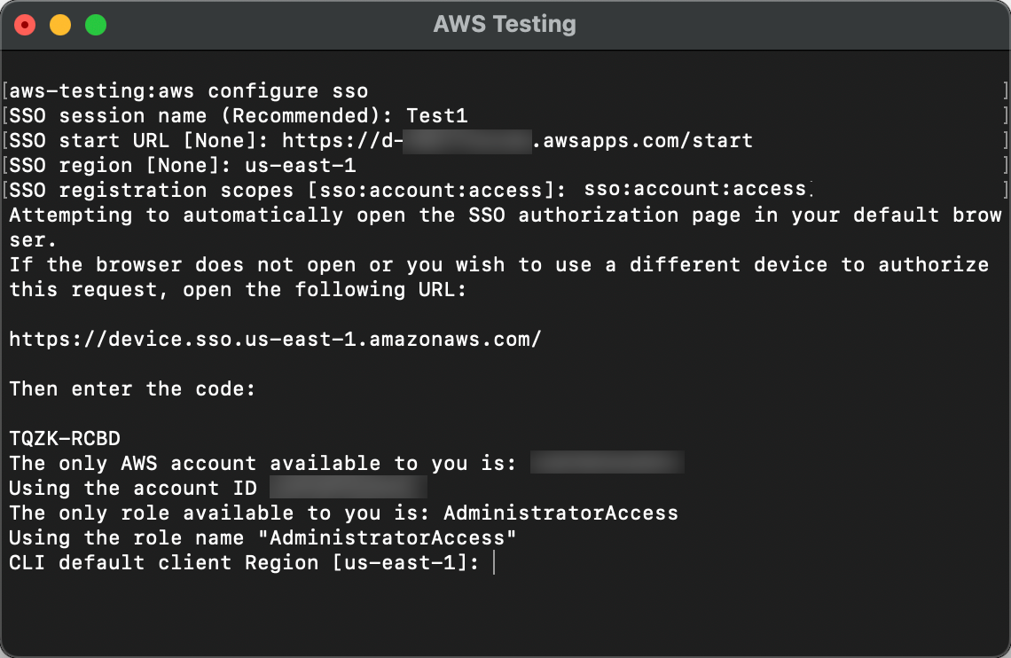Click the '[sso:account:access]' default scope bracket
The width and height of the screenshot is (1011, 658).
click(431, 191)
